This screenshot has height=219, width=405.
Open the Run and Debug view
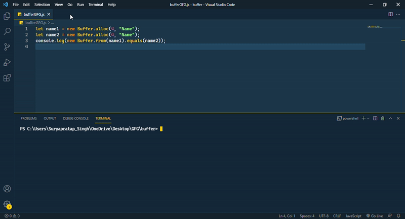coord(7,62)
